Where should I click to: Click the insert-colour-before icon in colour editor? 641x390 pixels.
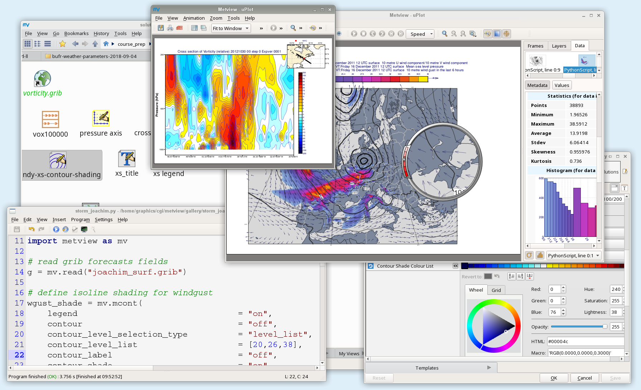(511, 276)
